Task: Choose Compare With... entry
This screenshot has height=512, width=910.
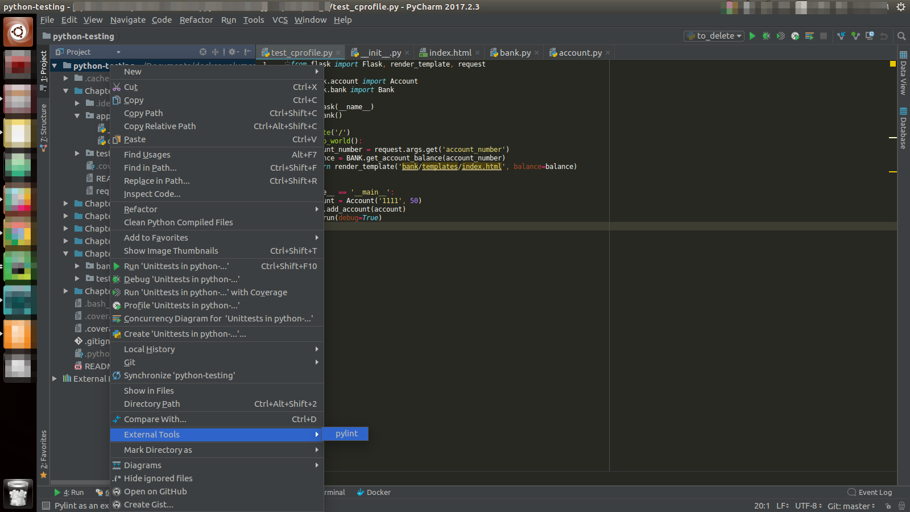Action: point(217,419)
